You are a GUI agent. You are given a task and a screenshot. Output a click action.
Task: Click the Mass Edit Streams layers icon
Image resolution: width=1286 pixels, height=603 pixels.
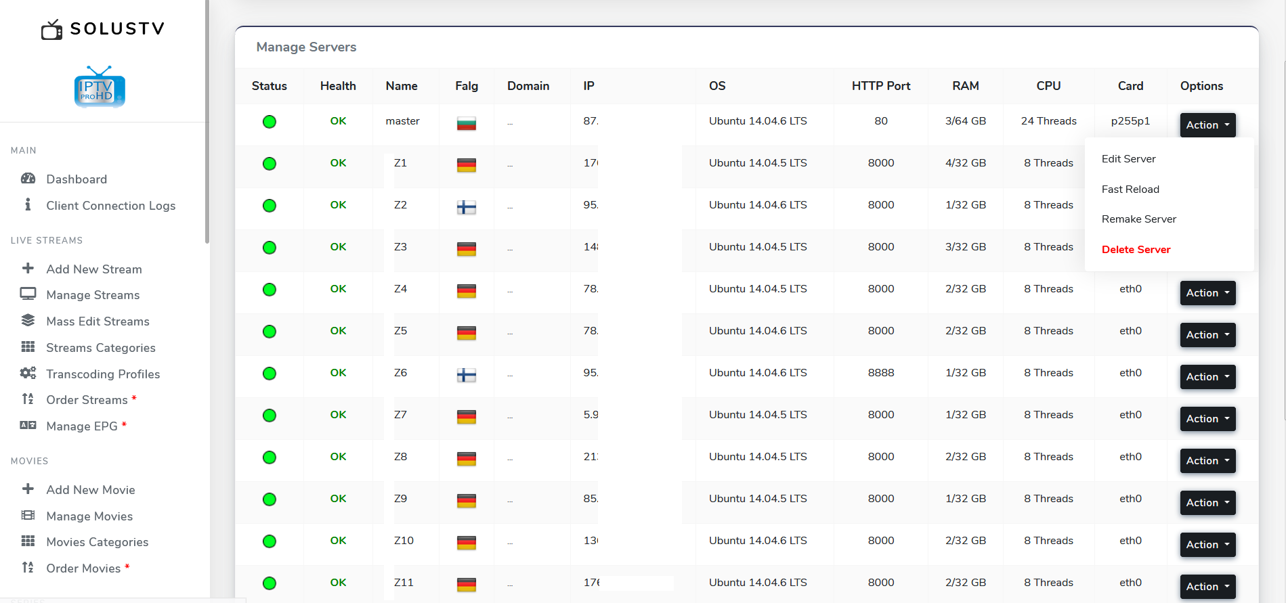[x=28, y=321]
